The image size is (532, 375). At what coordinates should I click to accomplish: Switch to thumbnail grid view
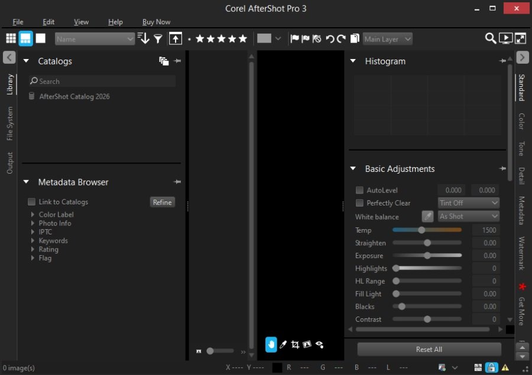point(11,38)
